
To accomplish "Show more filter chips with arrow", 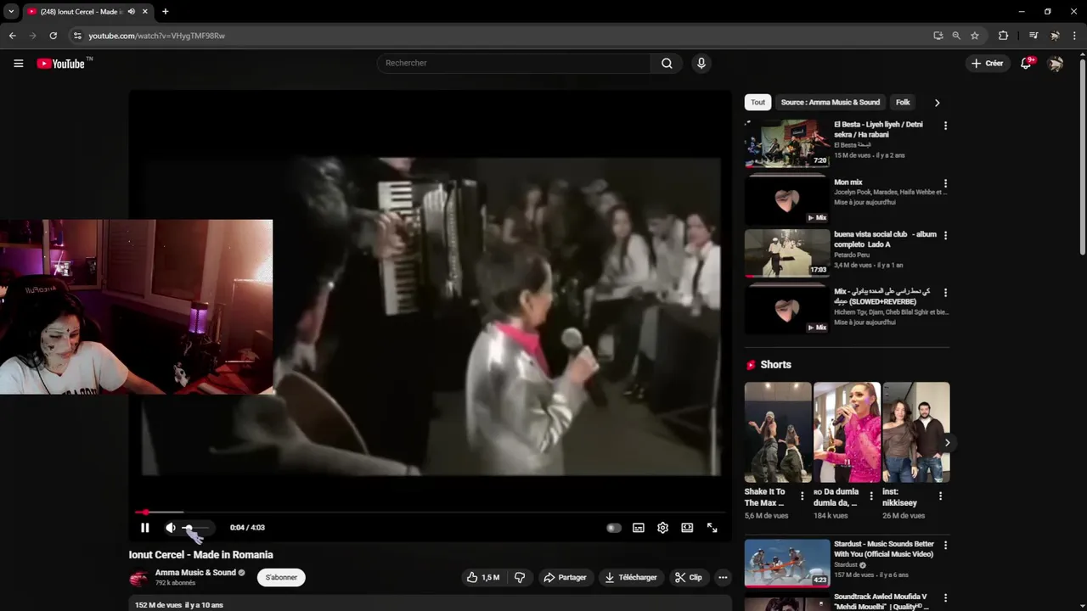I will (x=937, y=102).
